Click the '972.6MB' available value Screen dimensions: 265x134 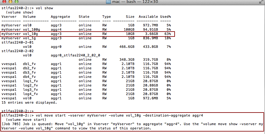click(x=151, y=98)
